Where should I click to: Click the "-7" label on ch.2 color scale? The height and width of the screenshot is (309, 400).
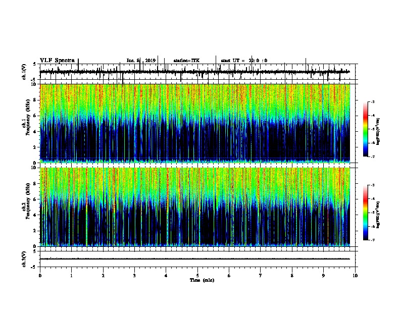(372, 240)
